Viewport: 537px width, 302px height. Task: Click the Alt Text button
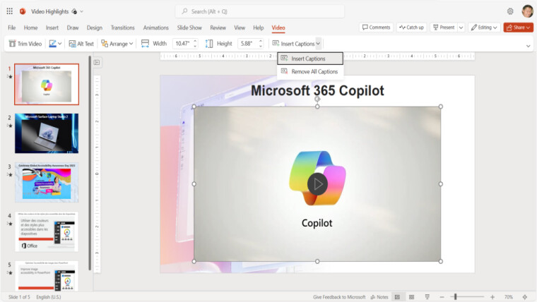[81, 44]
